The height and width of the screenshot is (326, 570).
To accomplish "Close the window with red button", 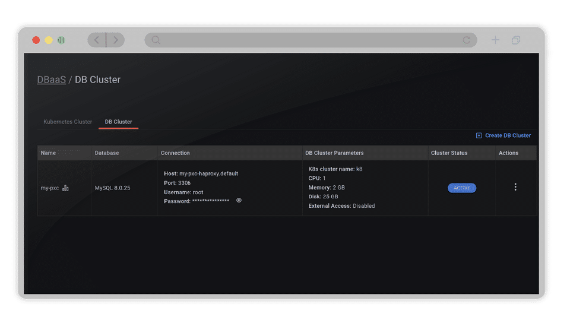I will point(36,40).
